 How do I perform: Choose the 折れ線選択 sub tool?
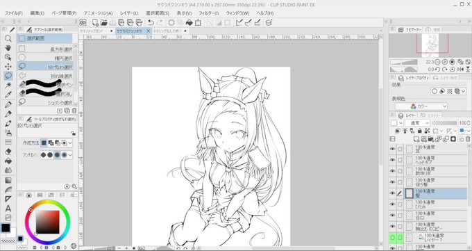pos(45,75)
